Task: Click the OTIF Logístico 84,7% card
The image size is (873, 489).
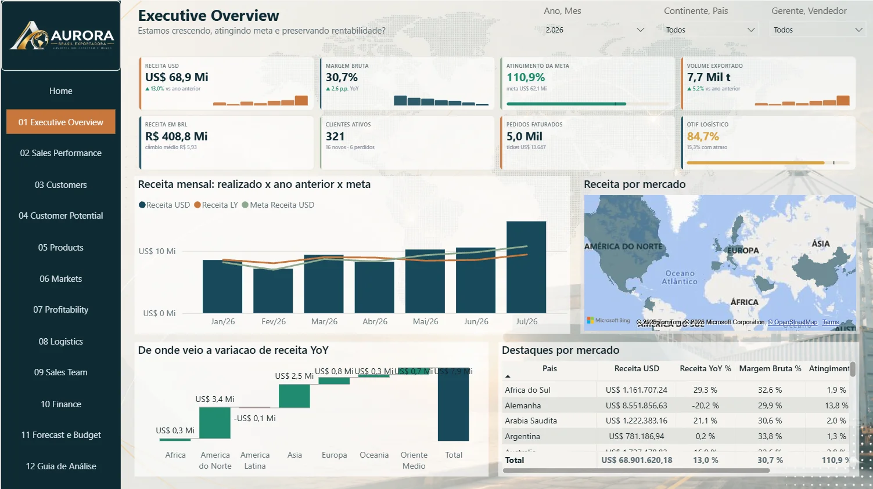Action: coord(768,143)
